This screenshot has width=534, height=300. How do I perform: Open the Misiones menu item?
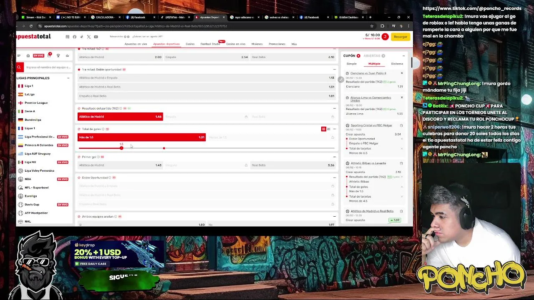pyautogui.click(x=257, y=44)
